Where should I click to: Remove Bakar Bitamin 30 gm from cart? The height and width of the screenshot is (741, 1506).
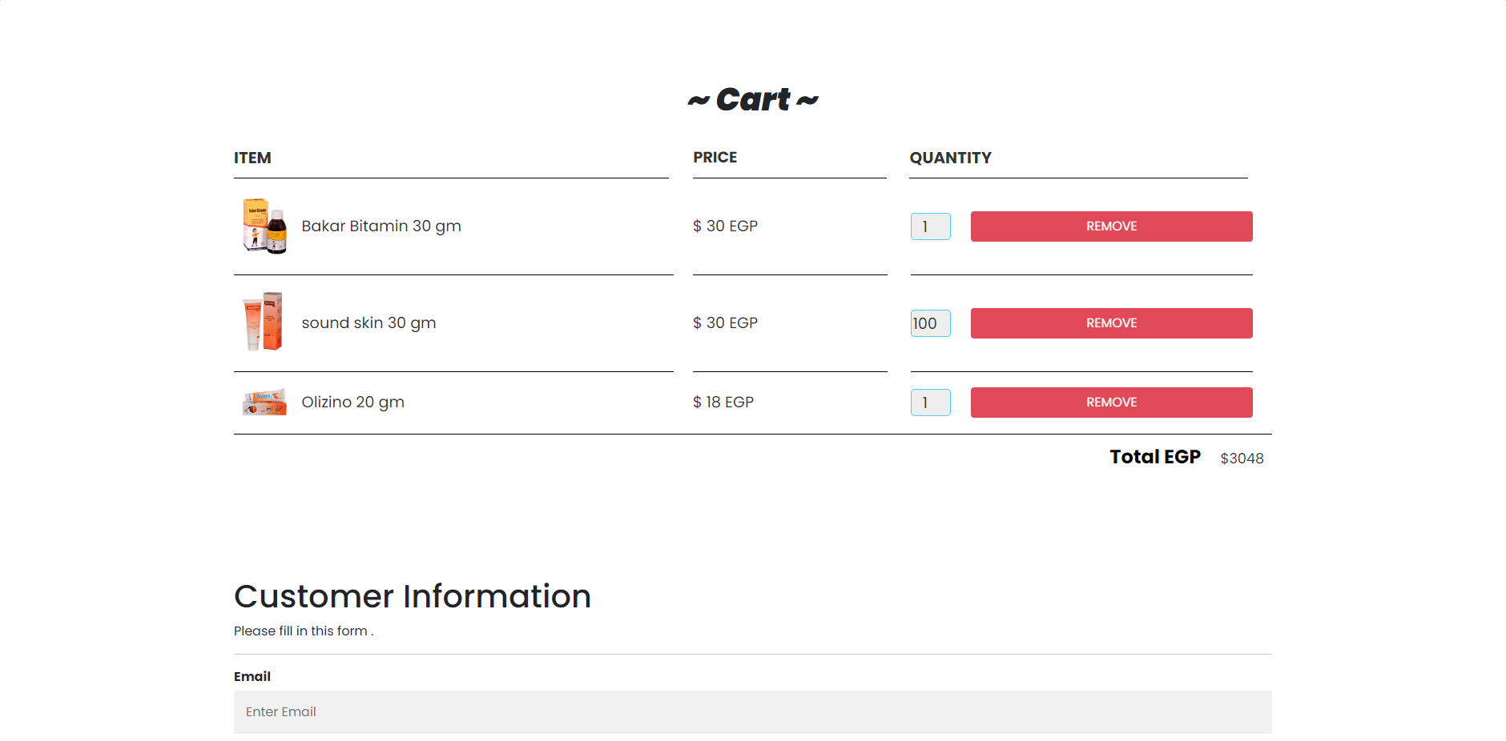pyautogui.click(x=1111, y=226)
